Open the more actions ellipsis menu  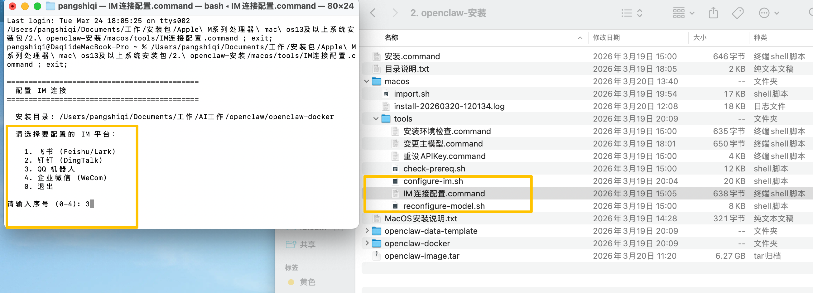768,13
